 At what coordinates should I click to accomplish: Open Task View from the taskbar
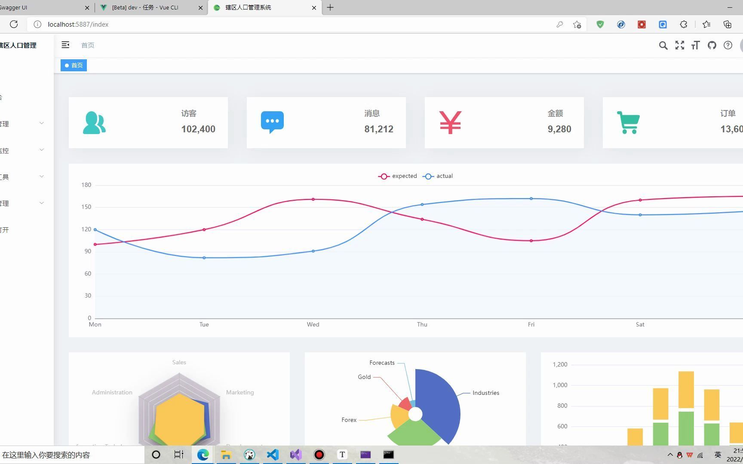[x=179, y=455]
